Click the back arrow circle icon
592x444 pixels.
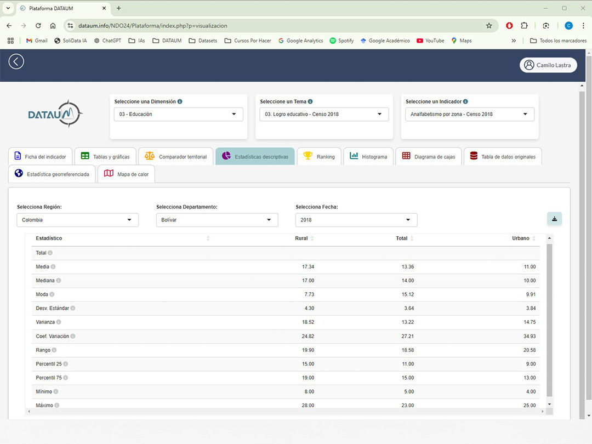pyautogui.click(x=16, y=61)
